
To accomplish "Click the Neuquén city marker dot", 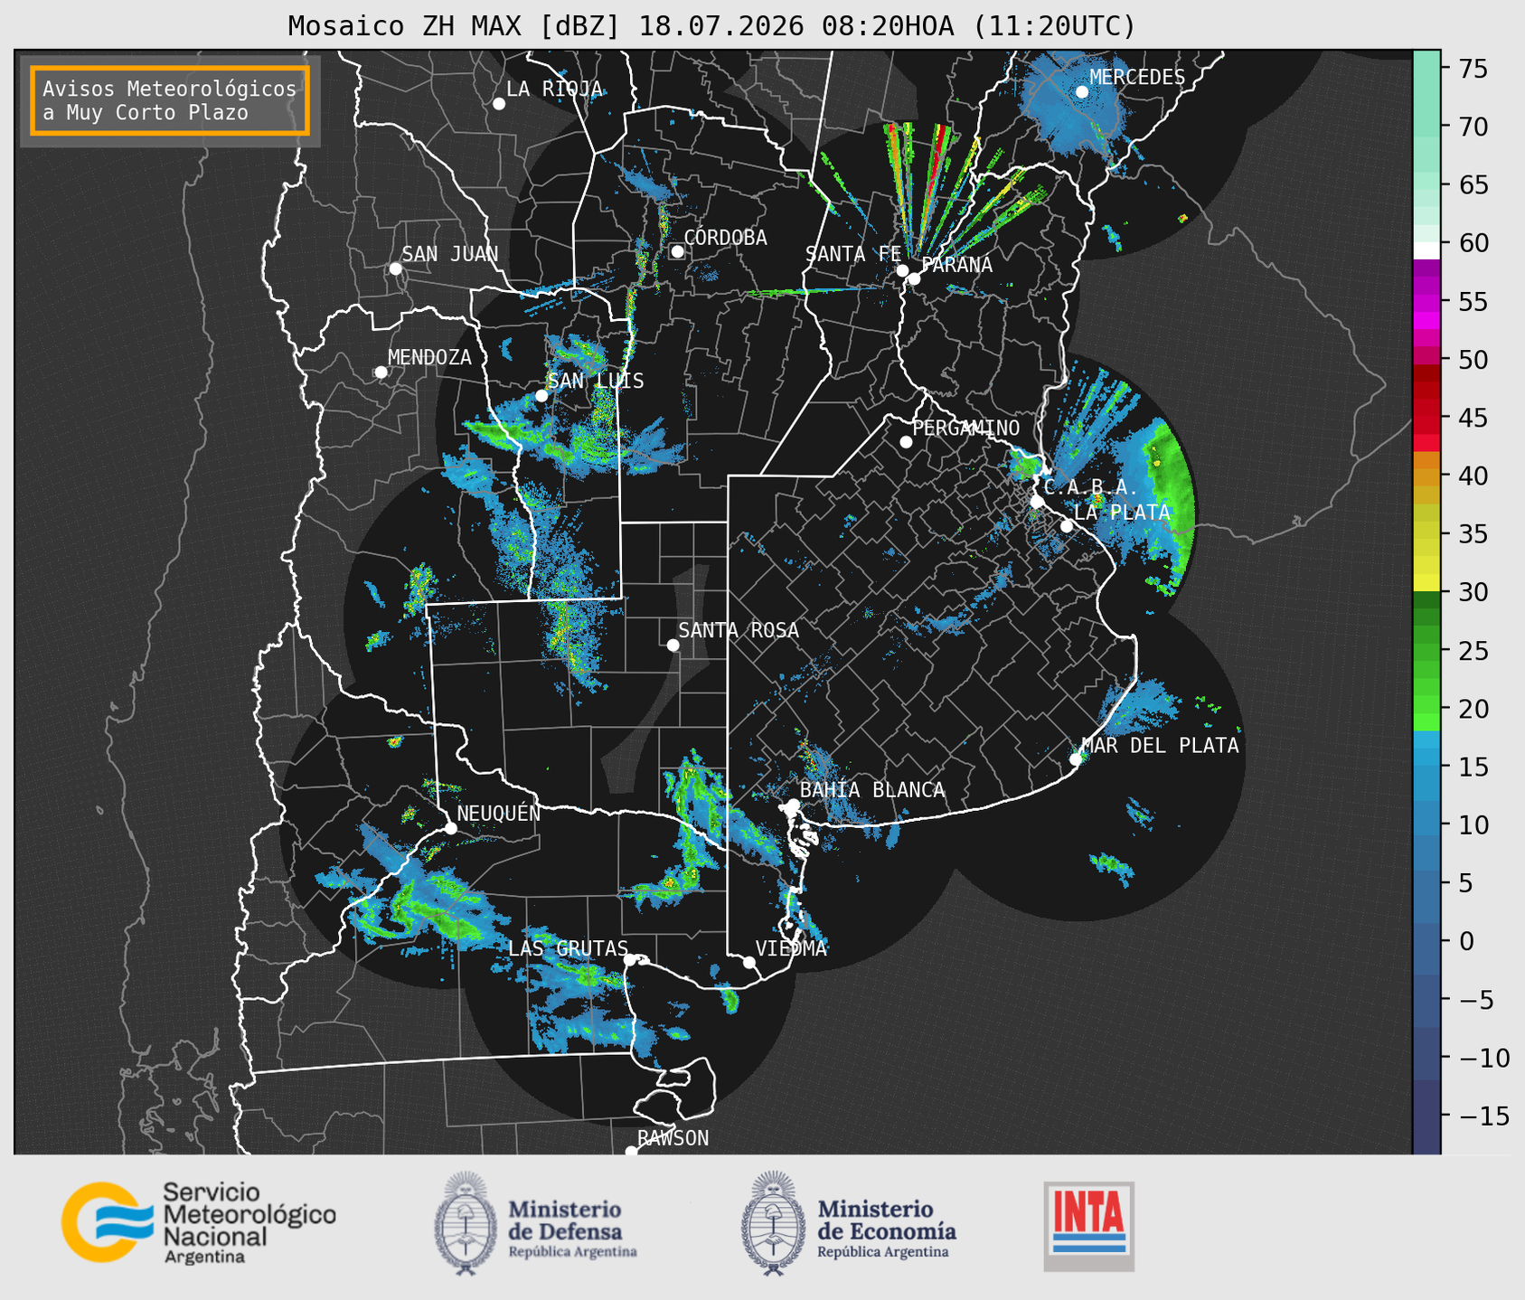I will click(450, 828).
